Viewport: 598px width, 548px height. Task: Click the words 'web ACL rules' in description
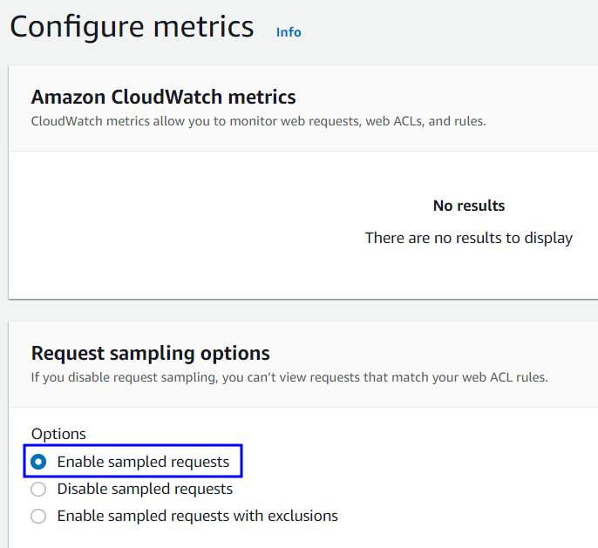pos(506,377)
